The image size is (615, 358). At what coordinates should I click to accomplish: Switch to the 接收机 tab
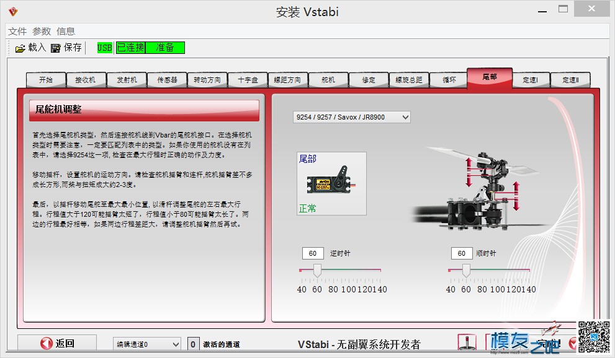pyautogui.click(x=86, y=80)
